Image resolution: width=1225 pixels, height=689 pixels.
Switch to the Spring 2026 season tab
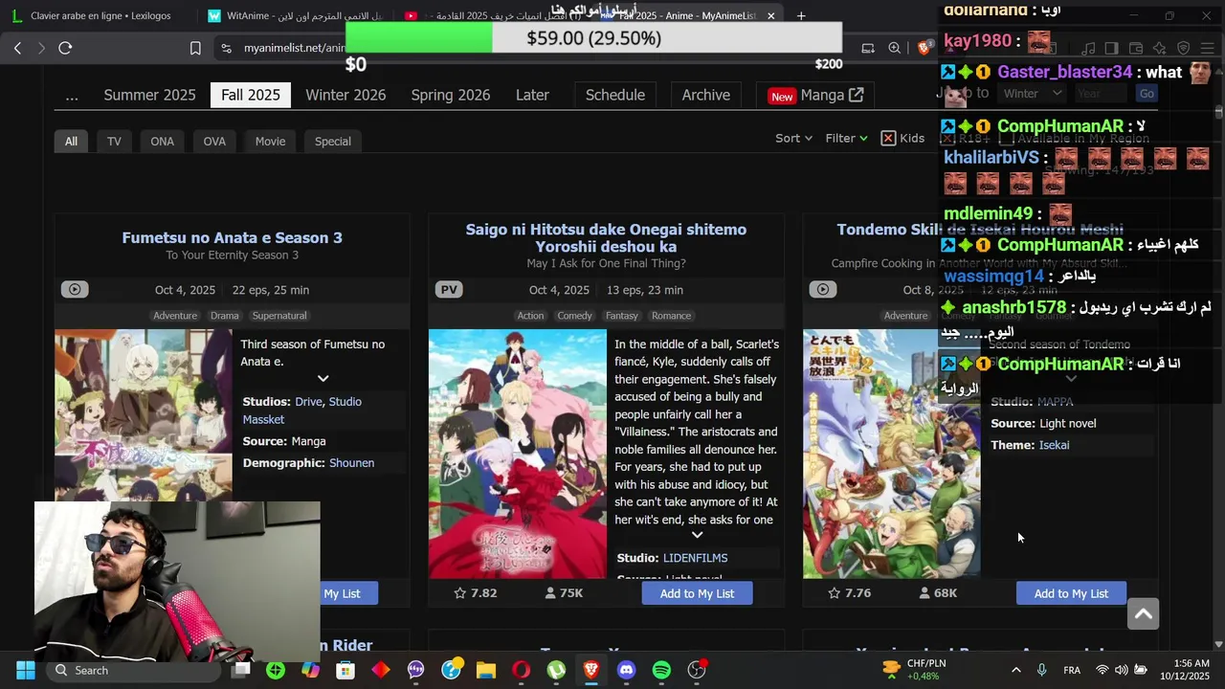[451, 95]
